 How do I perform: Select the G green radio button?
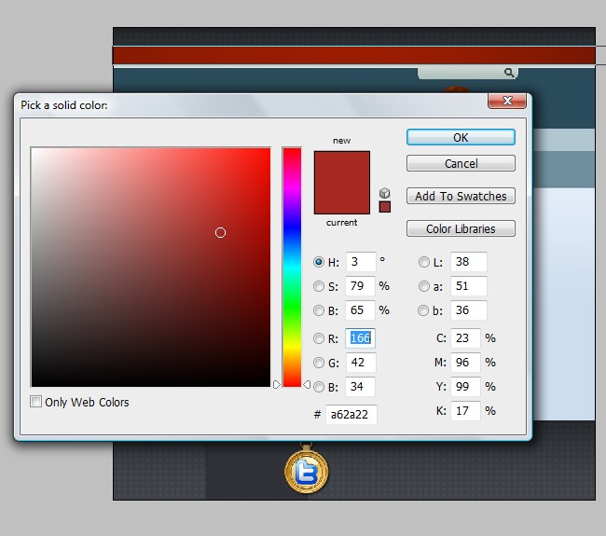tap(319, 363)
